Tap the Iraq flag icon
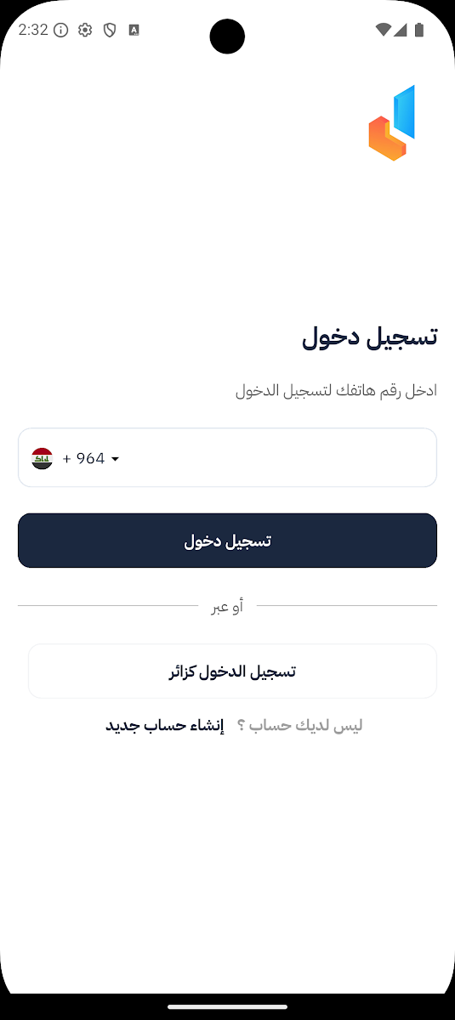Screen dimensions: 455x1020 point(43,458)
